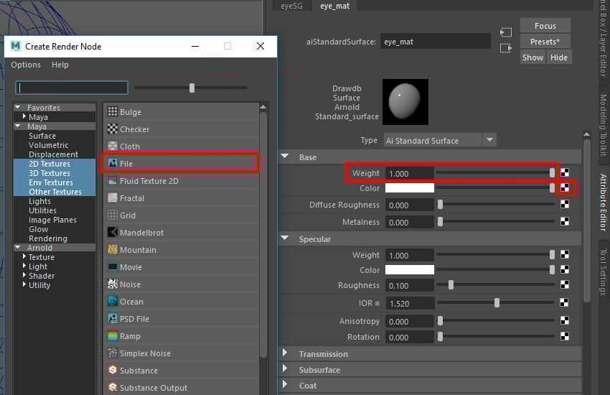Click the Rotation map checker icon
610x395 pixels.
(x=565, y=336)
